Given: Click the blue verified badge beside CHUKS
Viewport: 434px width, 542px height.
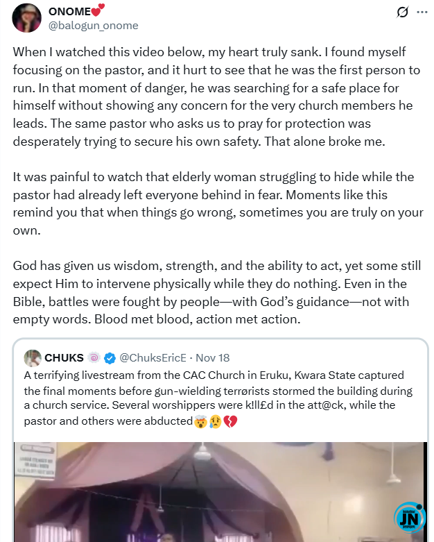Looking at the screenshot, I should (x=110, y=358).
